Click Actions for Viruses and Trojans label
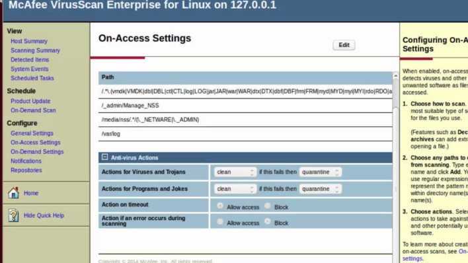This screenshot has height=263, width=468. pos(143,172)
